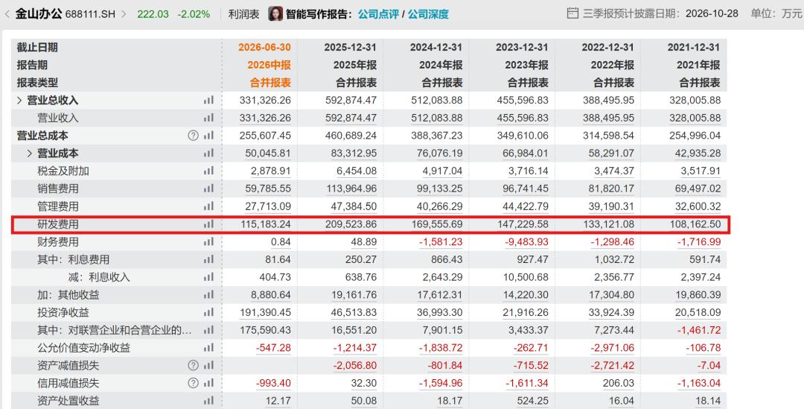Click the stock code 688111.SH
The width and height of the screenshot is (804, 409).
pyautogui.click(x=90, y=14)
